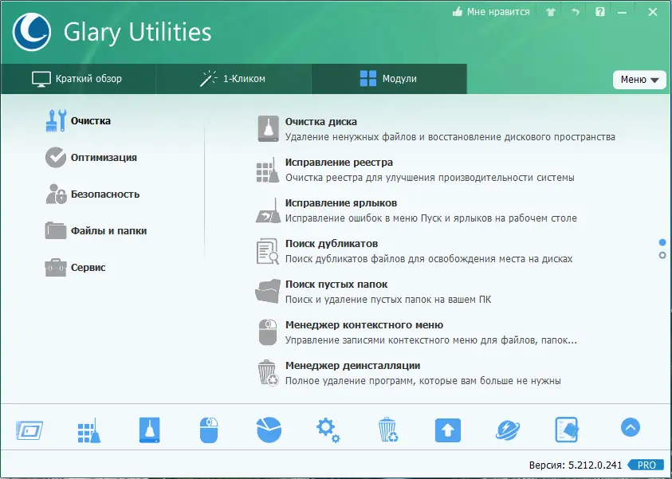Image resolution: width=672 pixels, height=479 pixels.
Task: Click the Glary Utilities crescent logo
Action: [31, 32]
